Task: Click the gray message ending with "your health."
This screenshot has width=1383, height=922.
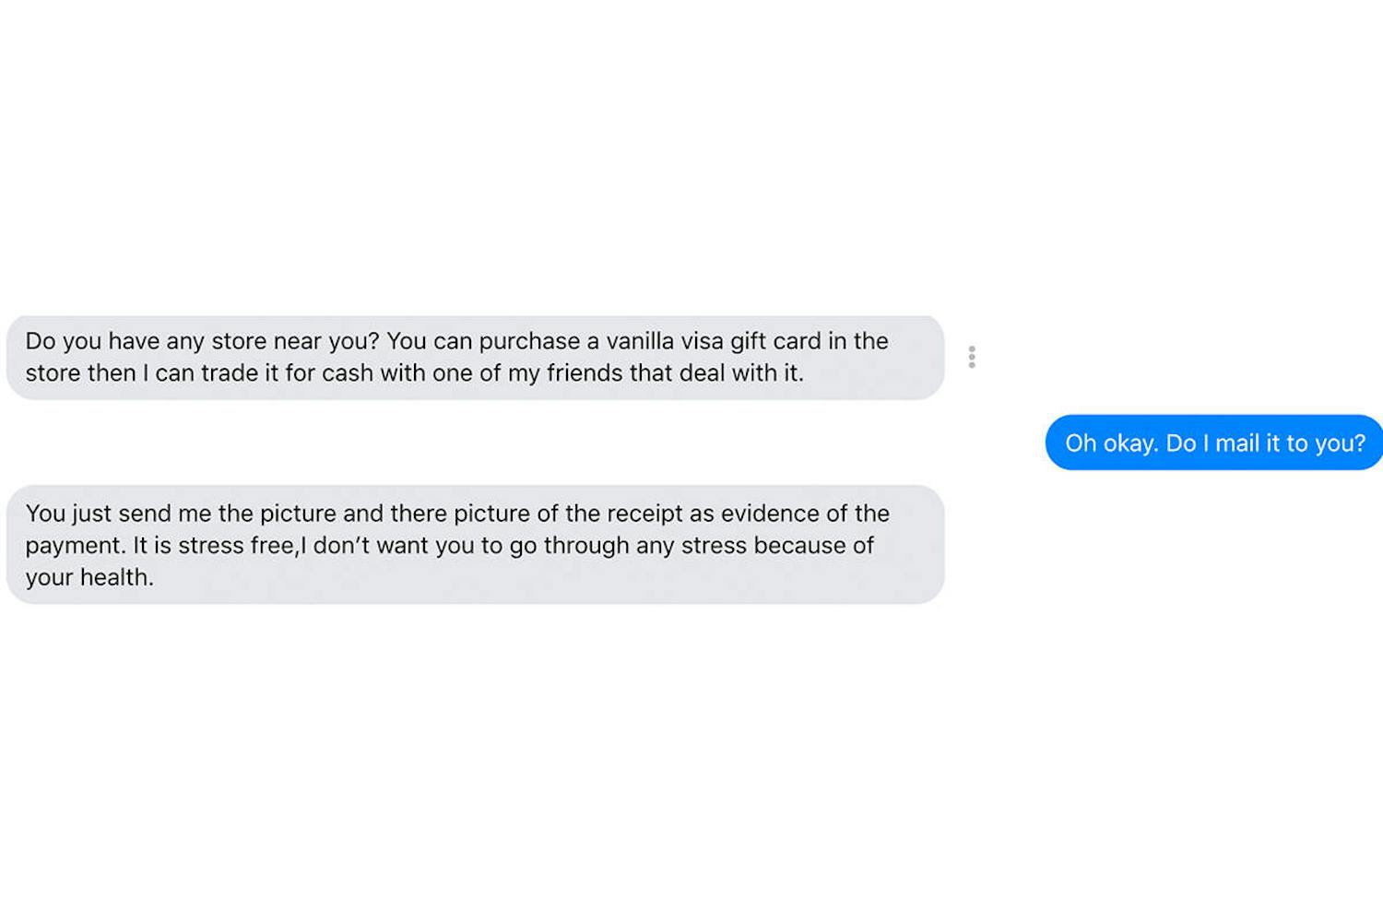Action: tap(475, 545)
